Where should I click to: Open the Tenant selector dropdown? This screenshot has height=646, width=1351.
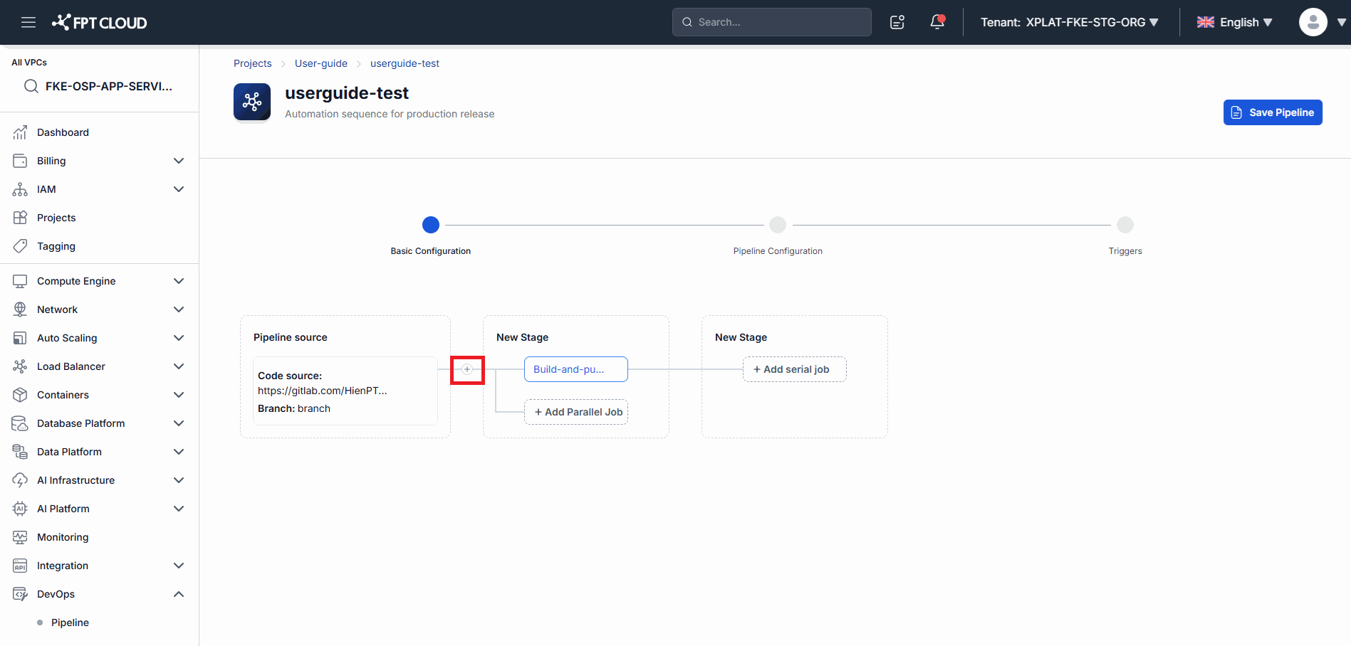click(1070, 22)
